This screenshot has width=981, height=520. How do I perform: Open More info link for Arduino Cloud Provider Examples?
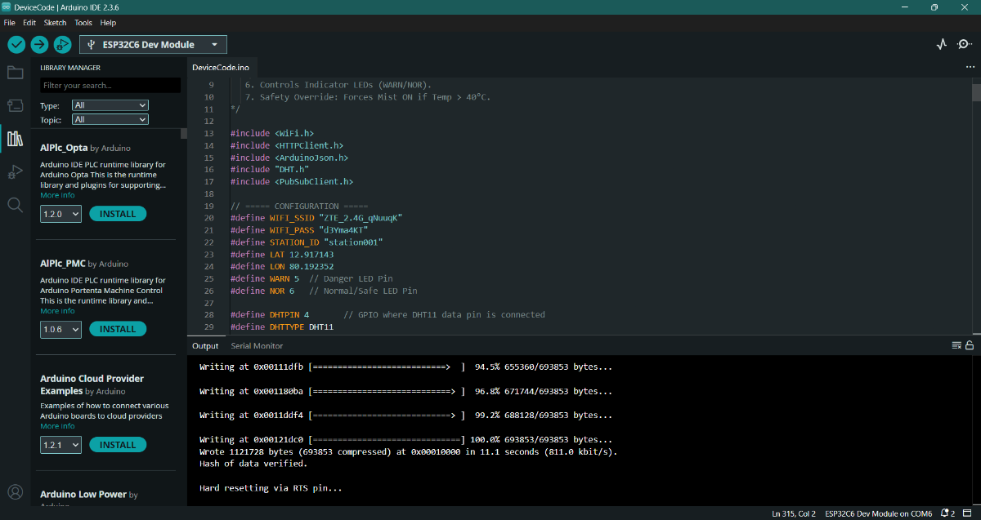click(x=57, y=426)
